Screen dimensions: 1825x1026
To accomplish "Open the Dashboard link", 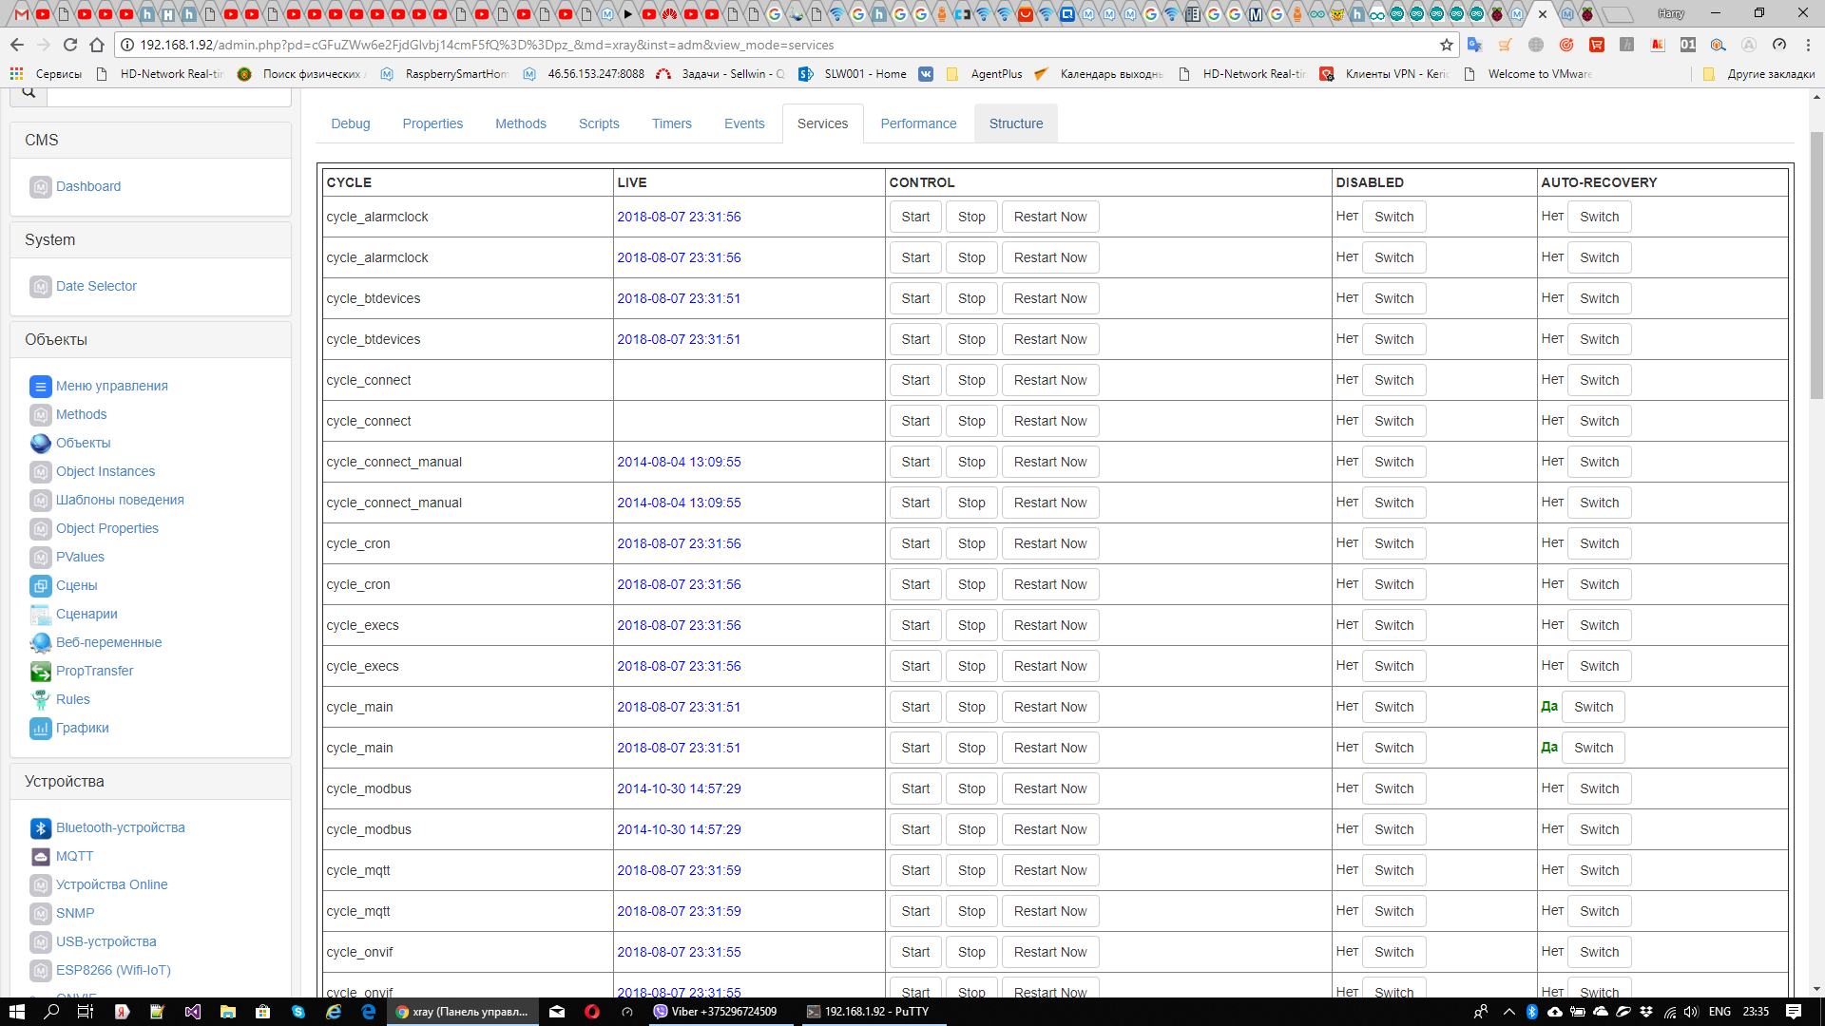I will [88, 186].
